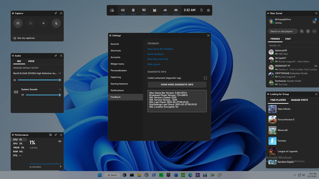
Task: Open Game Bar settings gear icon
Action: (x=208, y=10)
